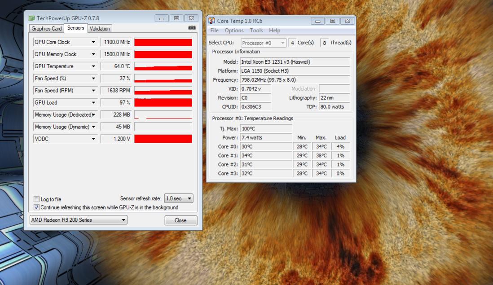Toggle Continue refreshing in background checkbox
Screen dimensions: 493x285
(x=36, y=207)
